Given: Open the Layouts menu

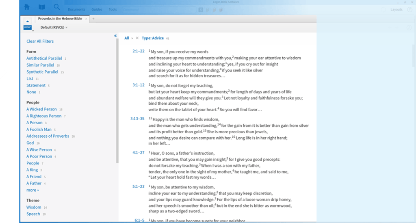Looking at the screenshot, I should (396, 10).
